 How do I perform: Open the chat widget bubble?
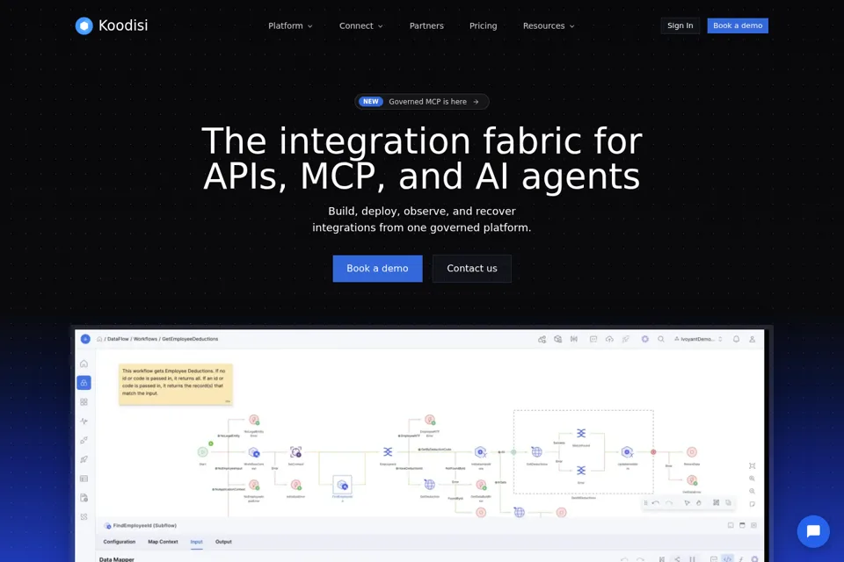pyautogui.click(x=812, y=531)
